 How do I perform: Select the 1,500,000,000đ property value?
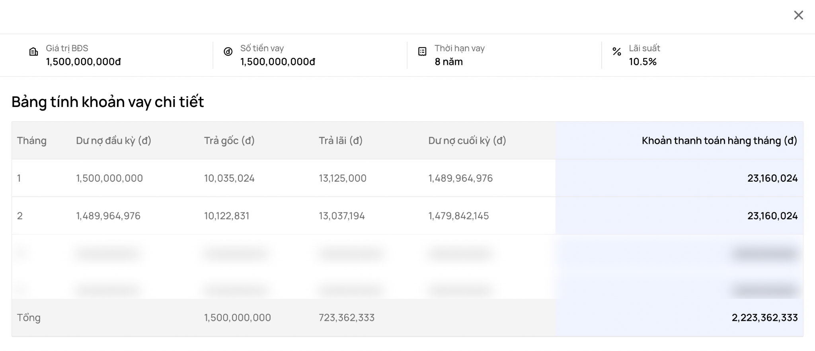pyautogui.click(x=84, y=62)
